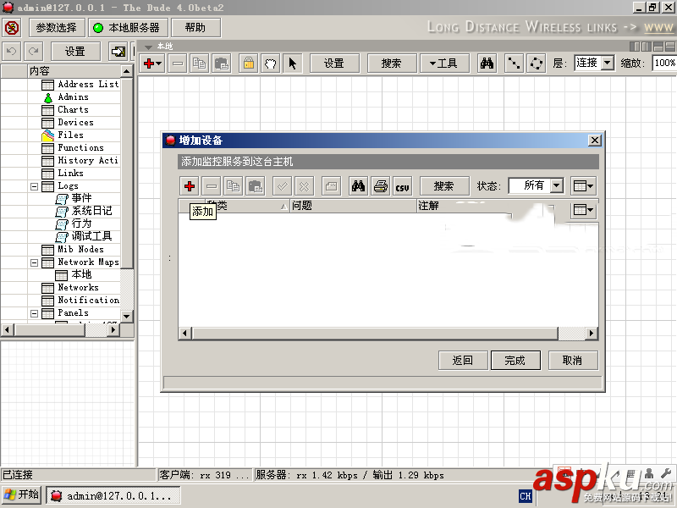This screenshot has width=677, height=508.
Task: Click the 缩放 zoom field showing 100%
Action: tap(664, 63)
